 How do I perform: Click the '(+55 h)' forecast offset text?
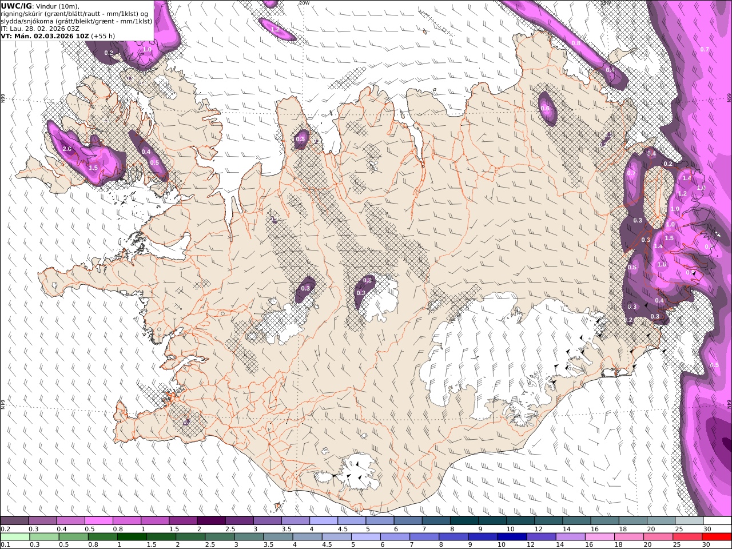tap(103, 35)
